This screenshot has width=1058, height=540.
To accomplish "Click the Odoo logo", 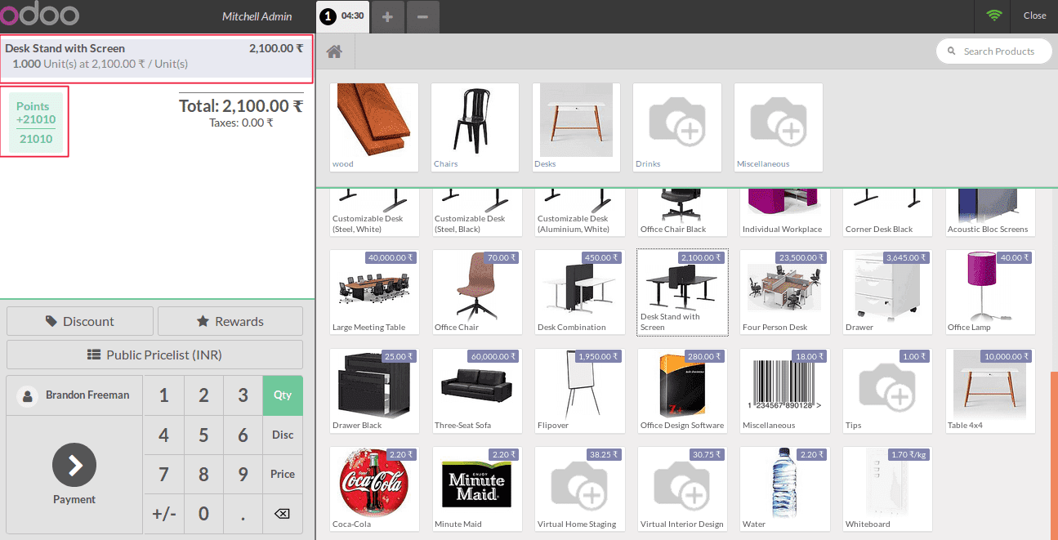I will click(x=39, y=15).
